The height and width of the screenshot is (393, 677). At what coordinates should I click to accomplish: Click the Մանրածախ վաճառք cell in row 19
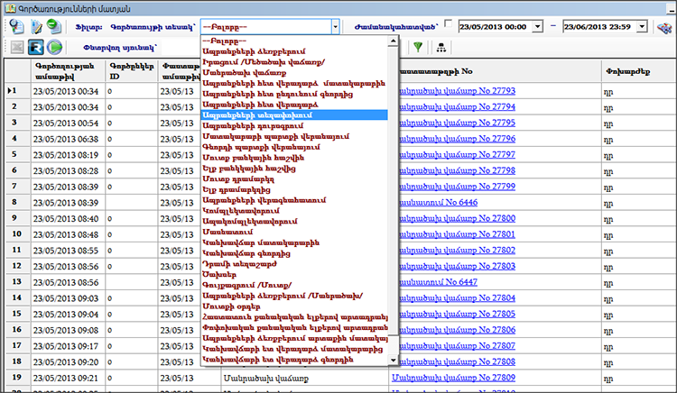pos(304,379)
